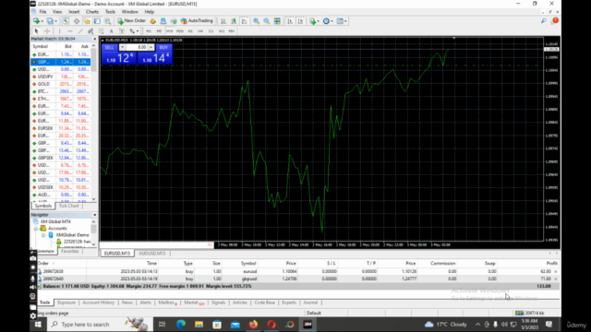This screenshot has width=591, height=332.
Task: Open the templates dropdown icon
Action: coord(341,21)
